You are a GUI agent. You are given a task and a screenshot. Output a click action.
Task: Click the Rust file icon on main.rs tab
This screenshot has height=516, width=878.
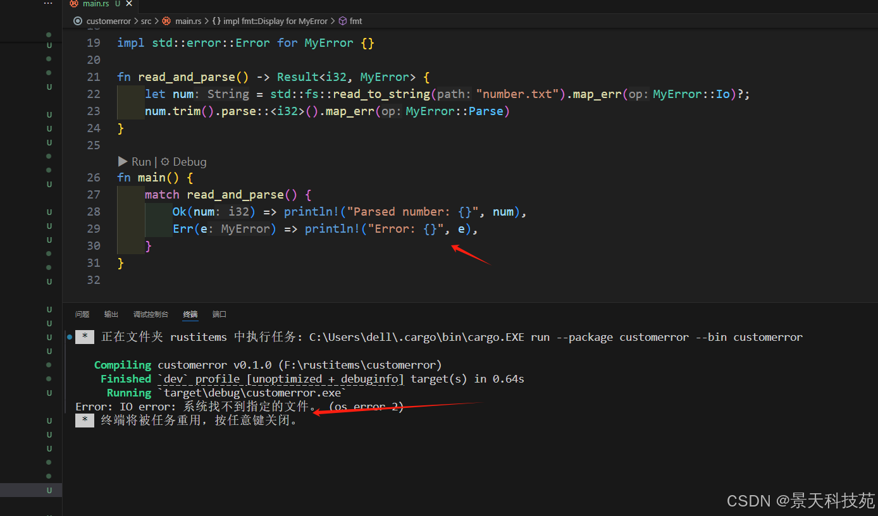(x=74, y=4)
